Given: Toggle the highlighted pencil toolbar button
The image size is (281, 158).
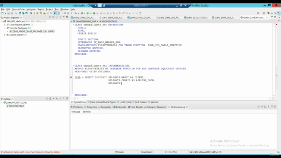Looking at the screenshot, I should click(x=58, y=13).
